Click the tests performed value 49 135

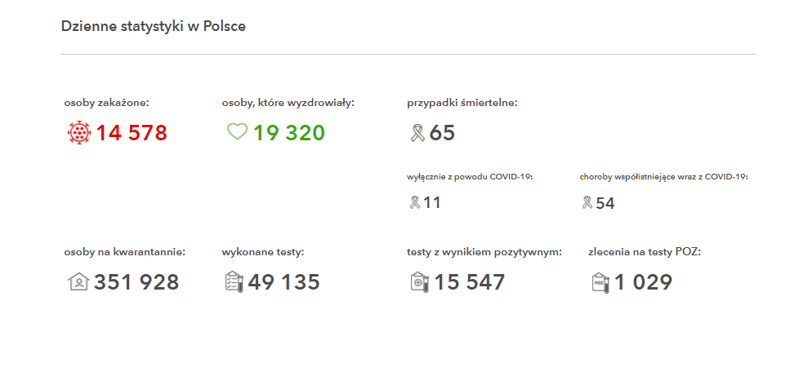click(284, 282)
